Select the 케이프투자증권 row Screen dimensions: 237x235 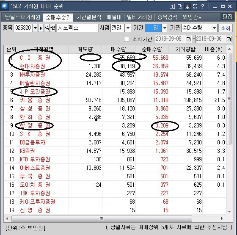tap(115, 202)
